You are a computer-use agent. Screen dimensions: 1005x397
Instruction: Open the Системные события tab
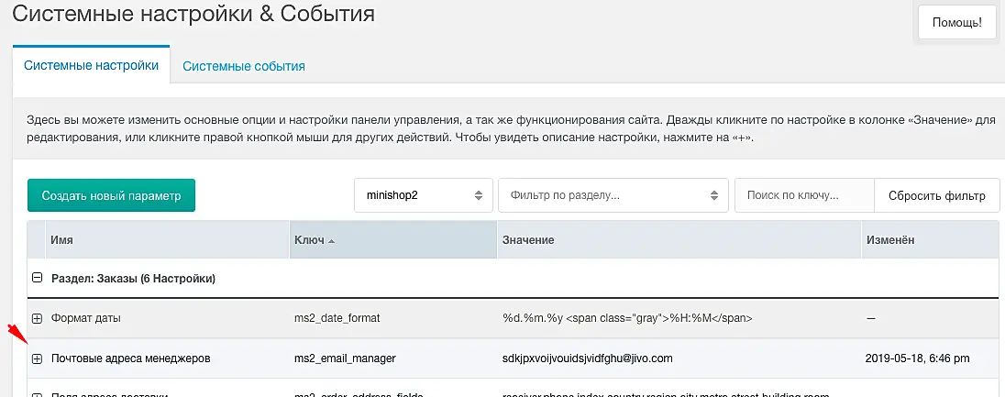point(243,66)
